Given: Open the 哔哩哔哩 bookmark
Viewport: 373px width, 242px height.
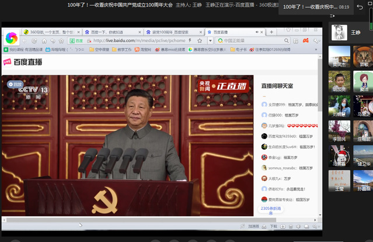Looking at the screenshot, I should 65,50.
